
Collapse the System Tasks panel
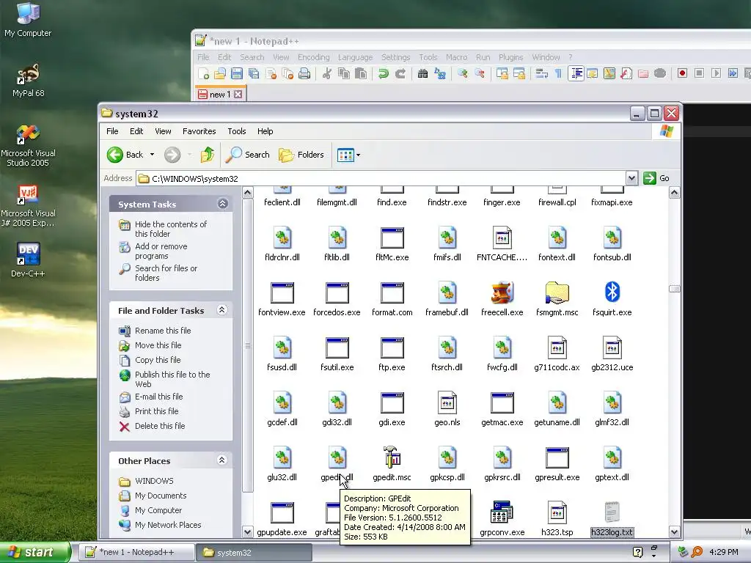[x=223, y=204]
